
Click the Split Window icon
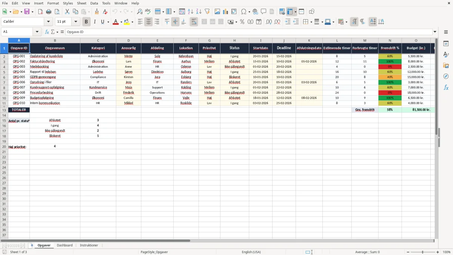click(x=301, y=12)
